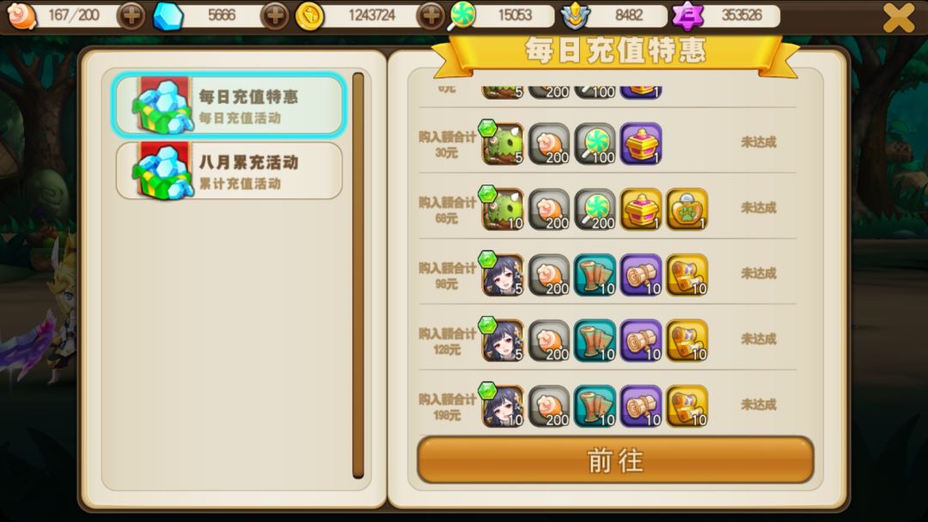This screenshot has height=522, width=928.
Task: Tap the plus button beside stamina 167/200
Action: click(x=131, y=16)
